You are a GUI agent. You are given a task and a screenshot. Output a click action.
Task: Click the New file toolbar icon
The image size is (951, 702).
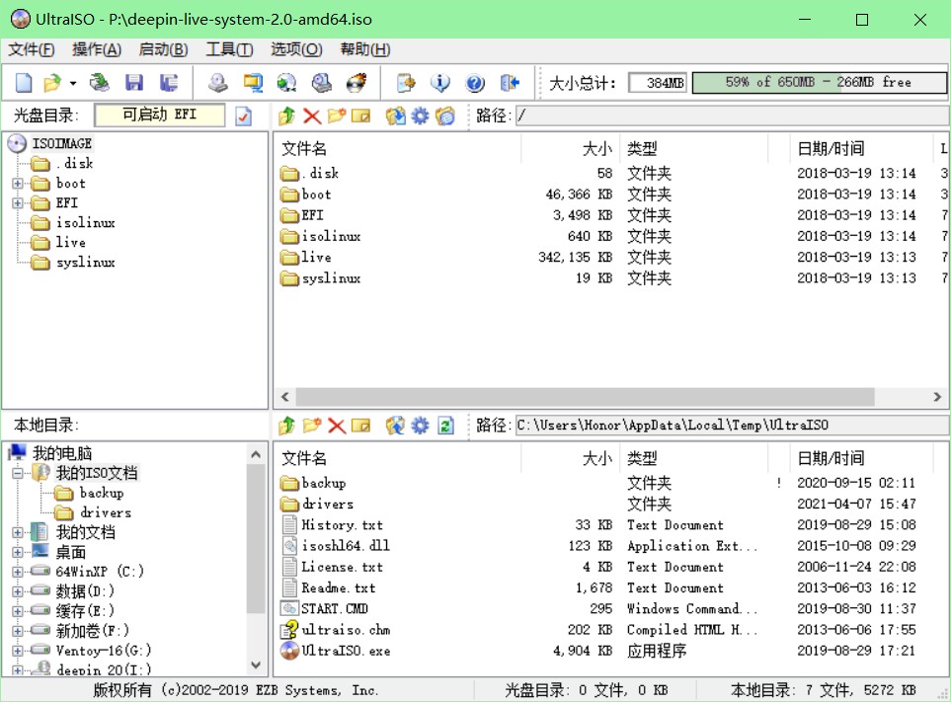point(24,83)
